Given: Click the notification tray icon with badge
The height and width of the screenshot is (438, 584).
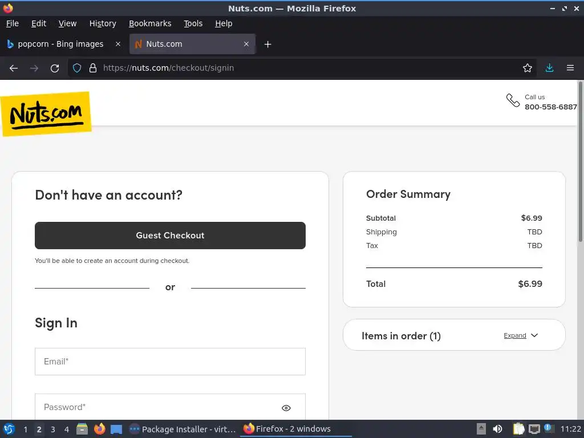Looking at the screenshot, I should click(x=549, y=428).
